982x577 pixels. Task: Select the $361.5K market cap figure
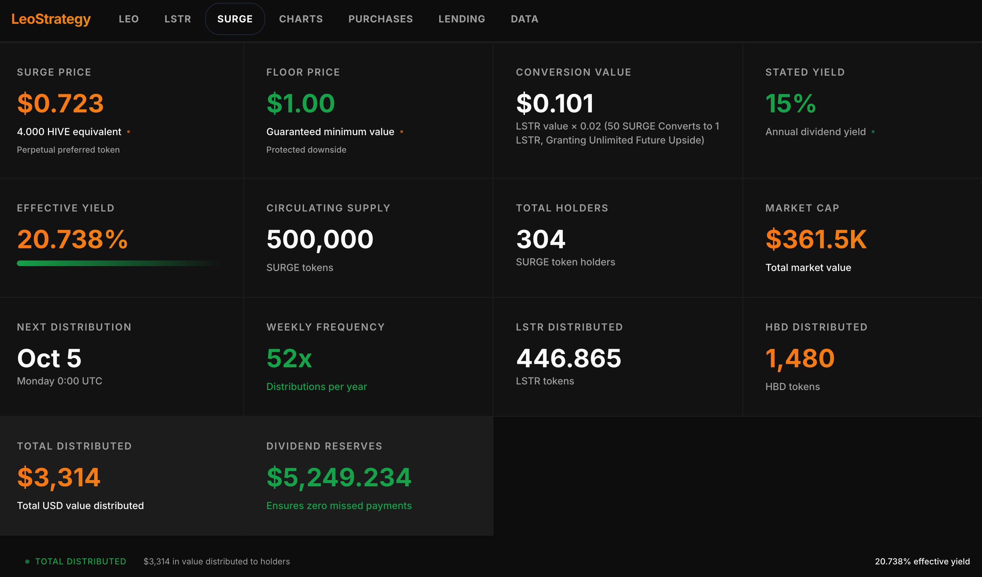click(x=816, y=239)
